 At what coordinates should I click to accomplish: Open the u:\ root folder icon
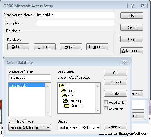click(x=62, y=86)
